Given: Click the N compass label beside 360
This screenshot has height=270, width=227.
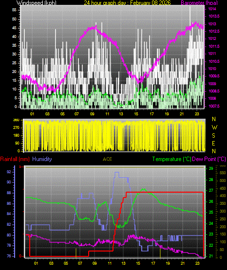Looking at the screenshot, I should click(214, 119).
